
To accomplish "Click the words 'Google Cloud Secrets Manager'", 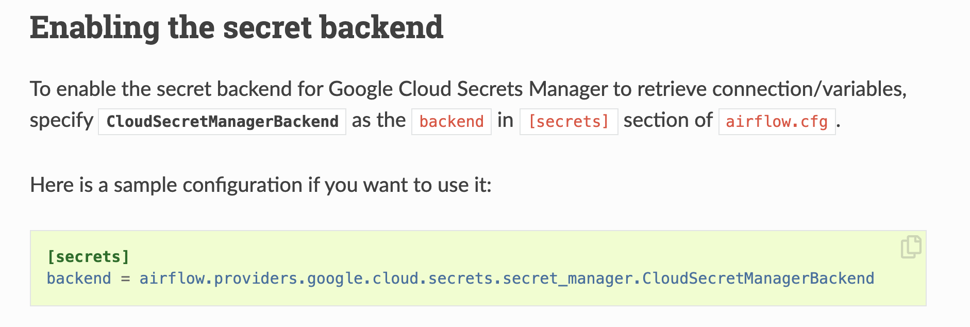I will click(x=468, y=89).
